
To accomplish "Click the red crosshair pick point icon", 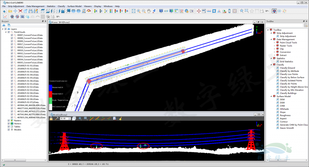I will (x=199, y=11).
